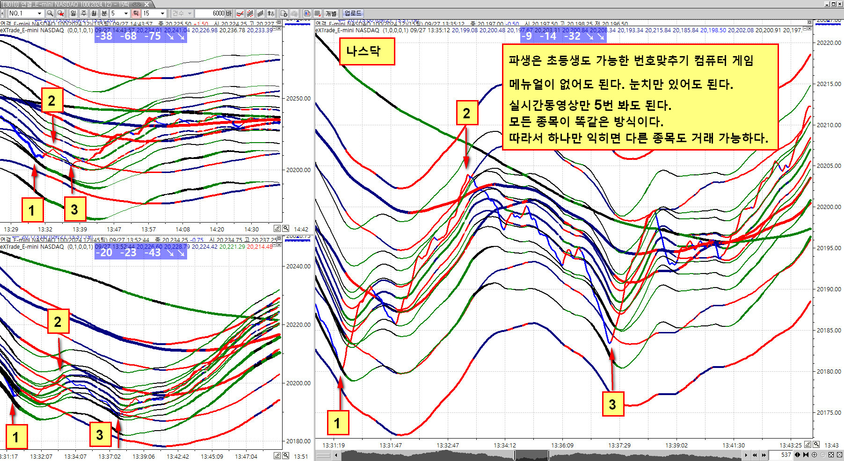Viewport: 844px width, 461px height.
Task: Open the symbol search magnifier in toolbar
Action: tap(50, 13)
